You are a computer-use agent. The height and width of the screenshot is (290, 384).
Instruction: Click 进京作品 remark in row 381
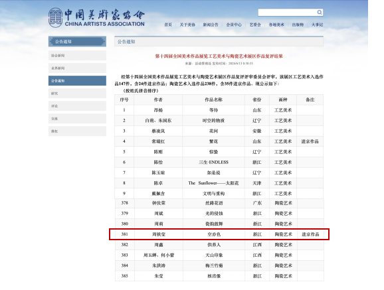[x=310, y=234]
